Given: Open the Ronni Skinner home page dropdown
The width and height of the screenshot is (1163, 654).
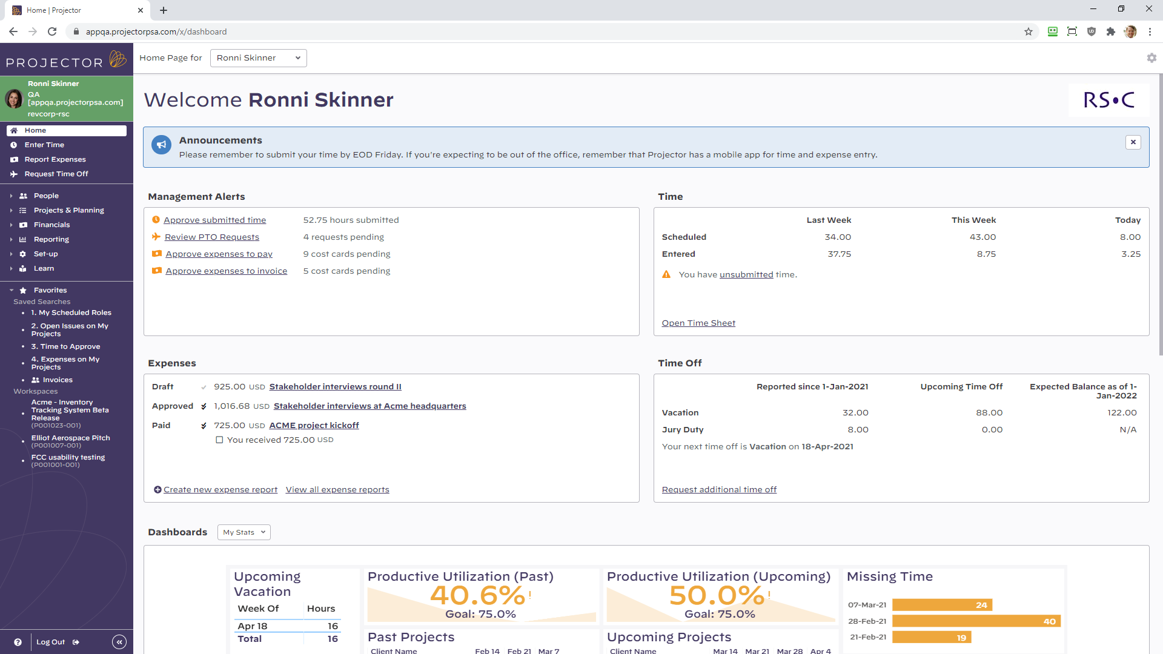Looking at the screenshot, I should click(258, 58).
